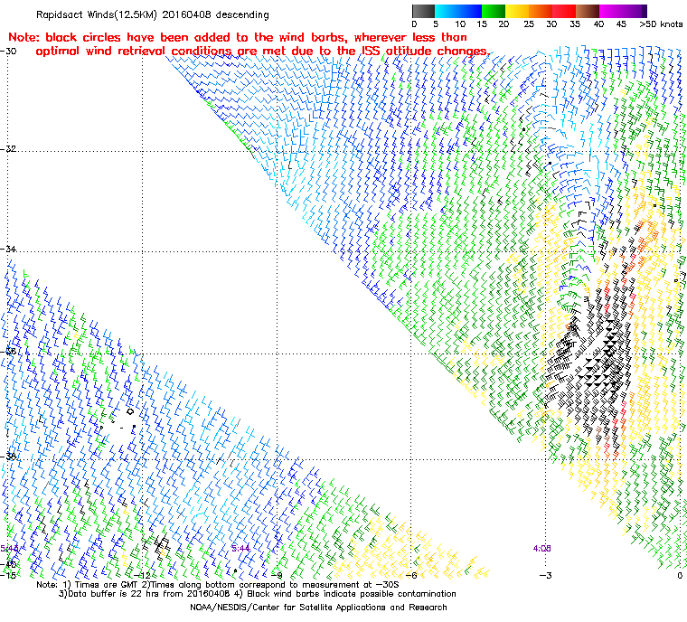Click the orange 25-30 knots legend segment
Viewport: 687px width, 622px height.
pyautogui.click(x=541, y=11)
